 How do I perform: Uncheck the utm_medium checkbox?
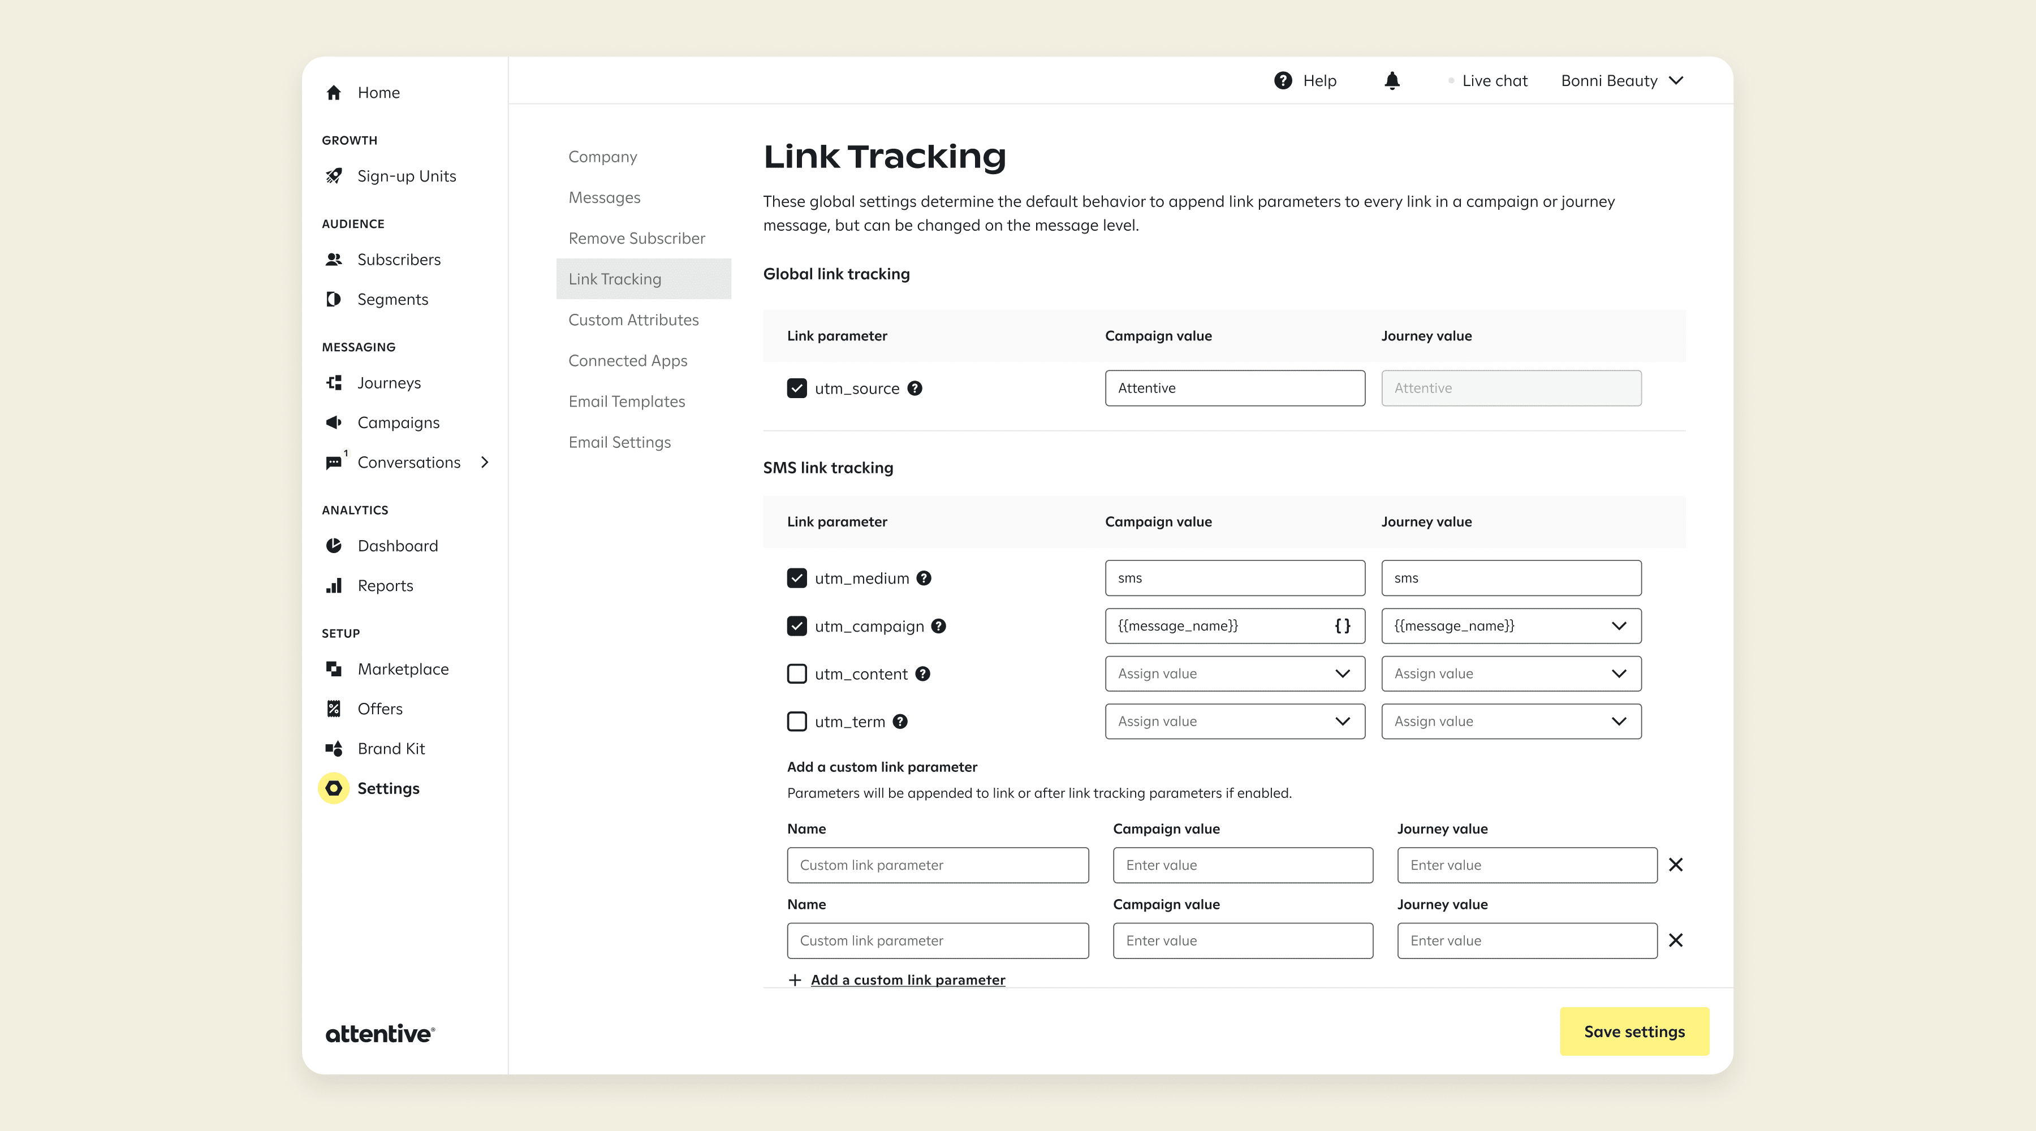click(x=797, y=578)
